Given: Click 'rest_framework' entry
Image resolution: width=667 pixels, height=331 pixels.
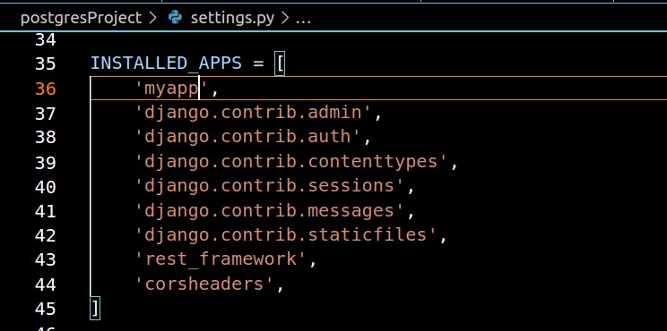Looking at the screenshot, I should coord(221,259).
